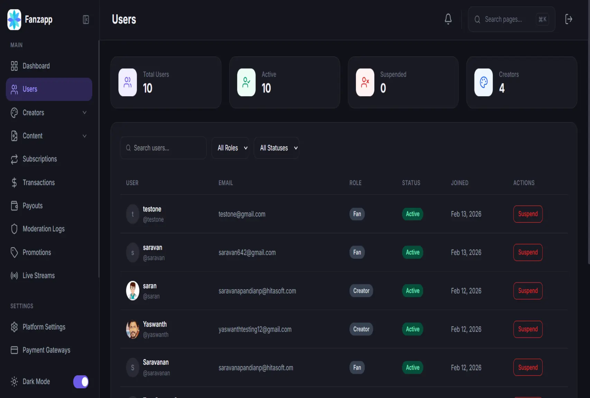Click the Transactions dollar icon
The height and width of the screenshot is (398, 590).
click(14, 182)
